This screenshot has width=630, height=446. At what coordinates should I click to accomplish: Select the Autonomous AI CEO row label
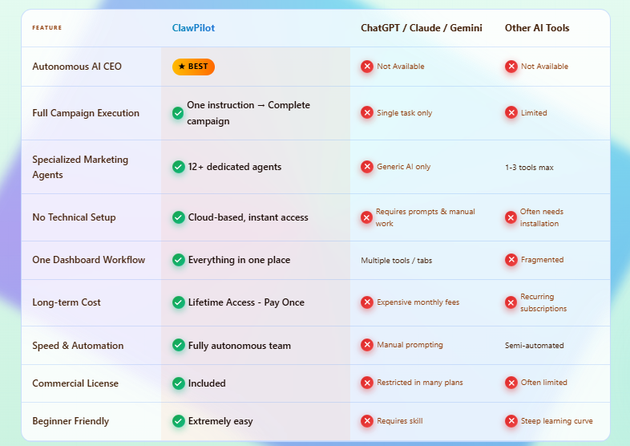(x=77, y=67)
